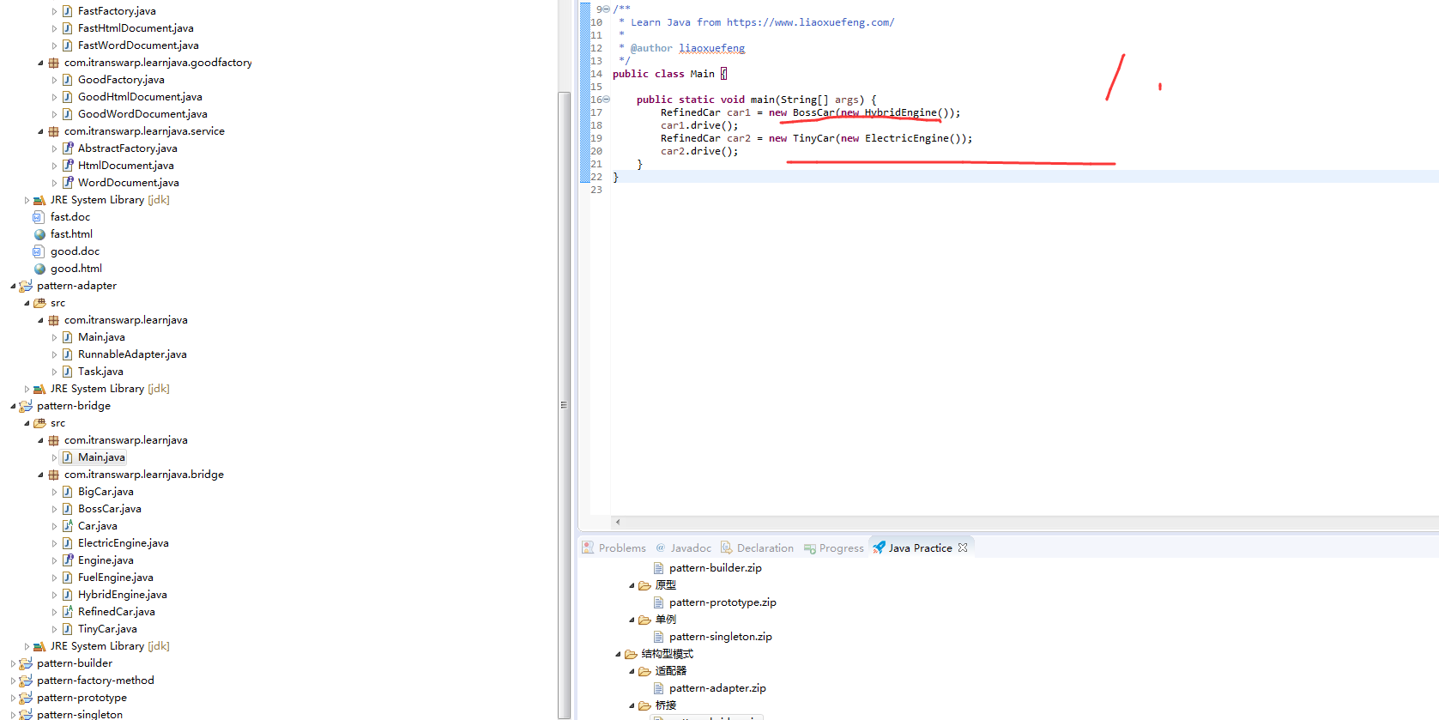Click the pattern-builder.zip file icon
The image size is (1439, 720).
658,568
